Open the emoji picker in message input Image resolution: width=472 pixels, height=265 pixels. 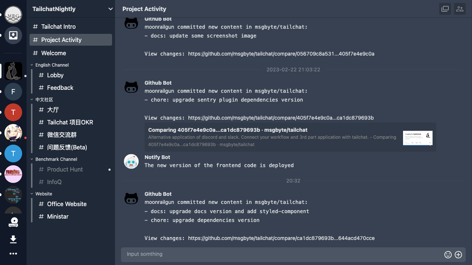pyautogui.click(x=448, y=254)
